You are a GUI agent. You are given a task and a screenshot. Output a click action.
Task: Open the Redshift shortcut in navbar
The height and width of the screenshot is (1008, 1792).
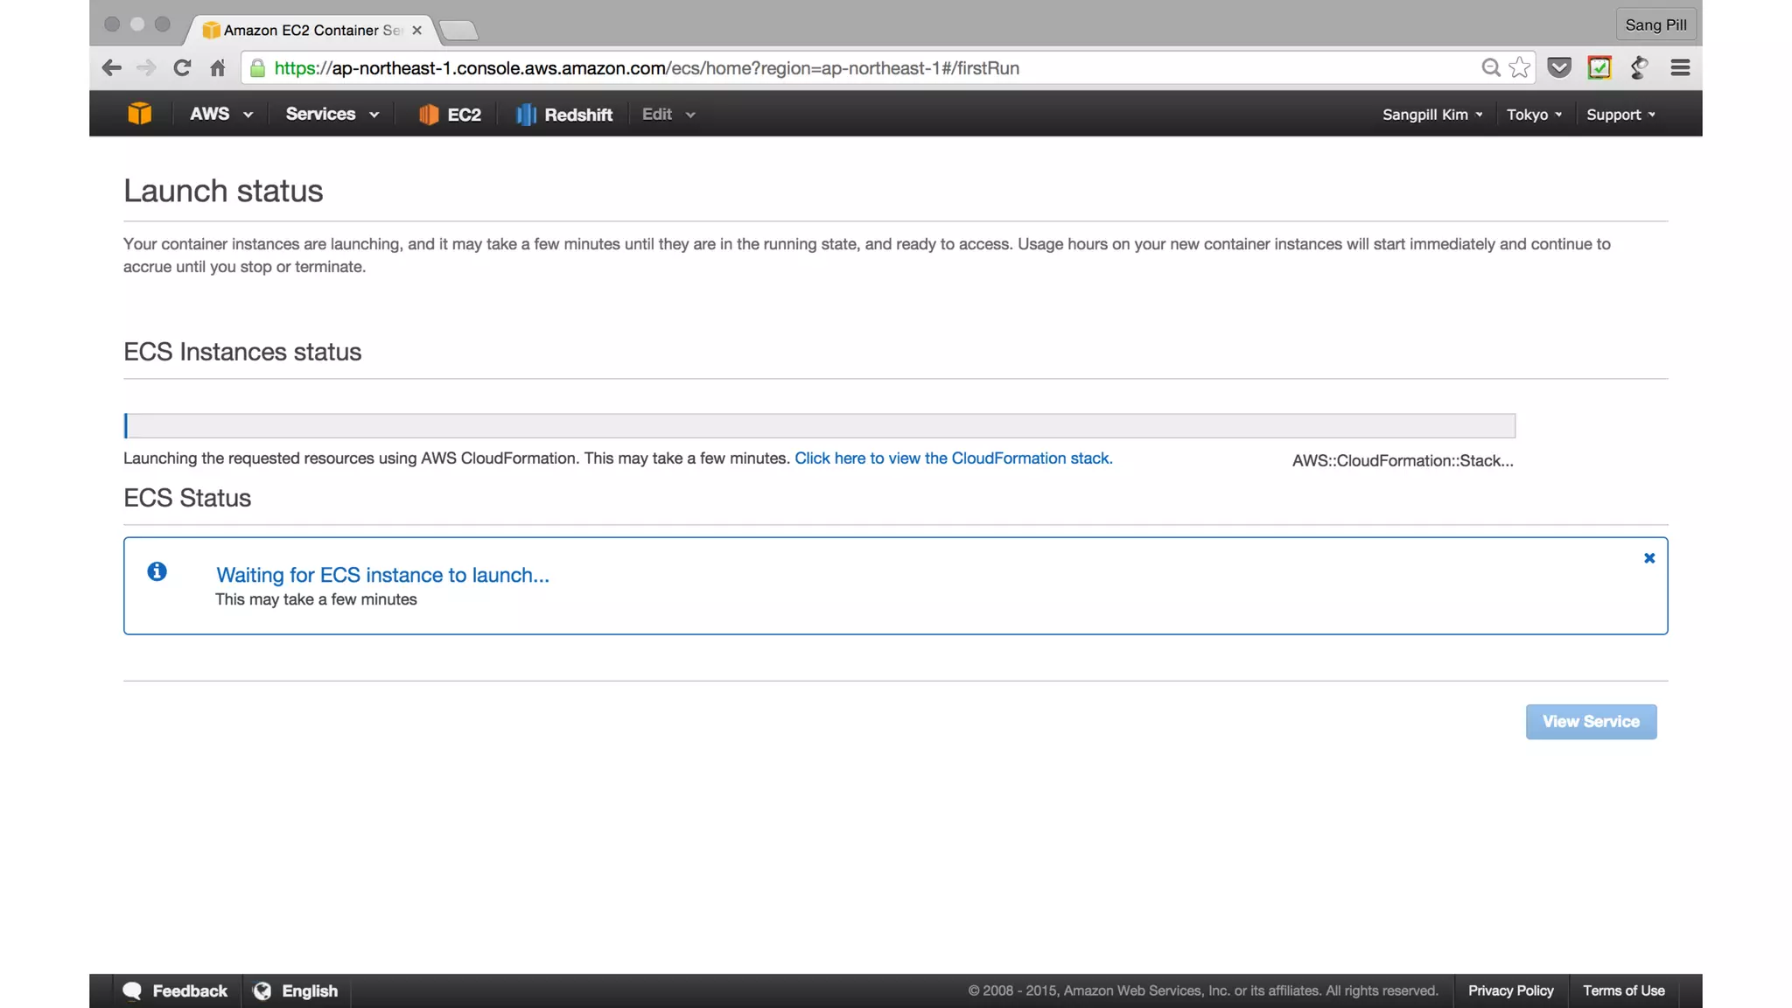pos(564,115)
